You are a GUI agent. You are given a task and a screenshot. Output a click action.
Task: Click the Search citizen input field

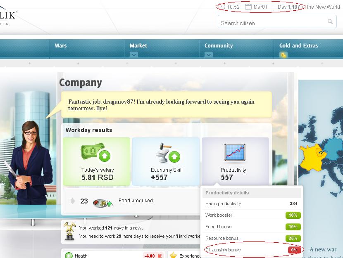tap(273, 23)
